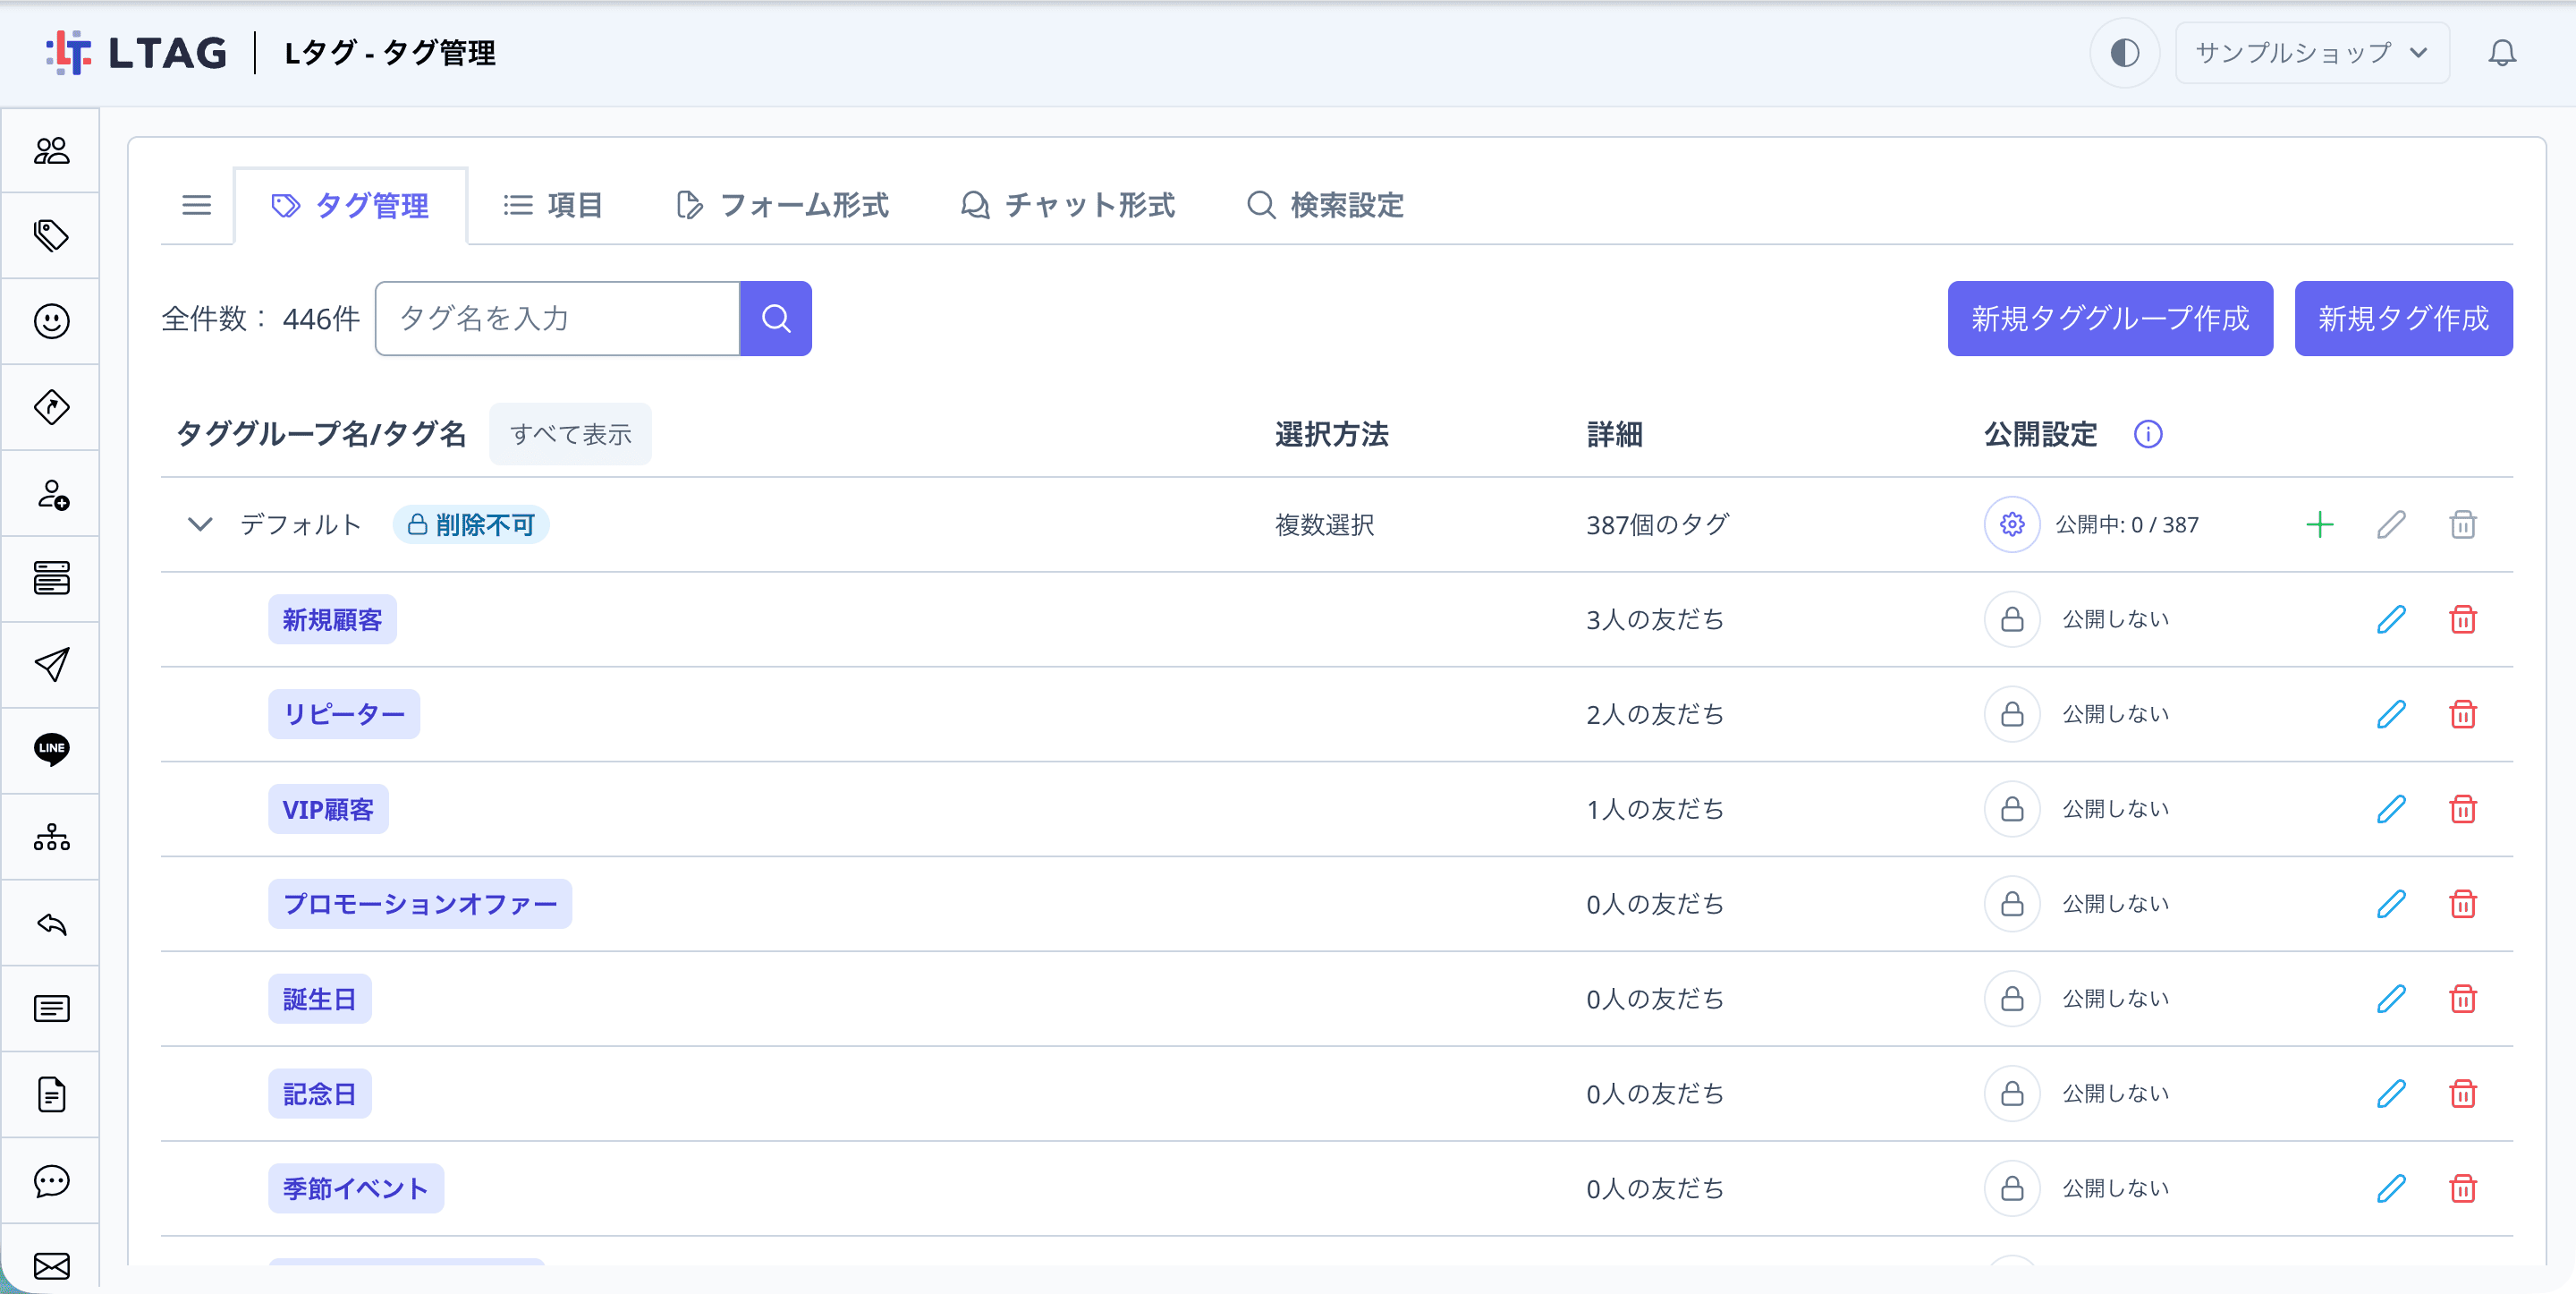
Task: Open the friends list sidebar icon
Action: point(51,151)
